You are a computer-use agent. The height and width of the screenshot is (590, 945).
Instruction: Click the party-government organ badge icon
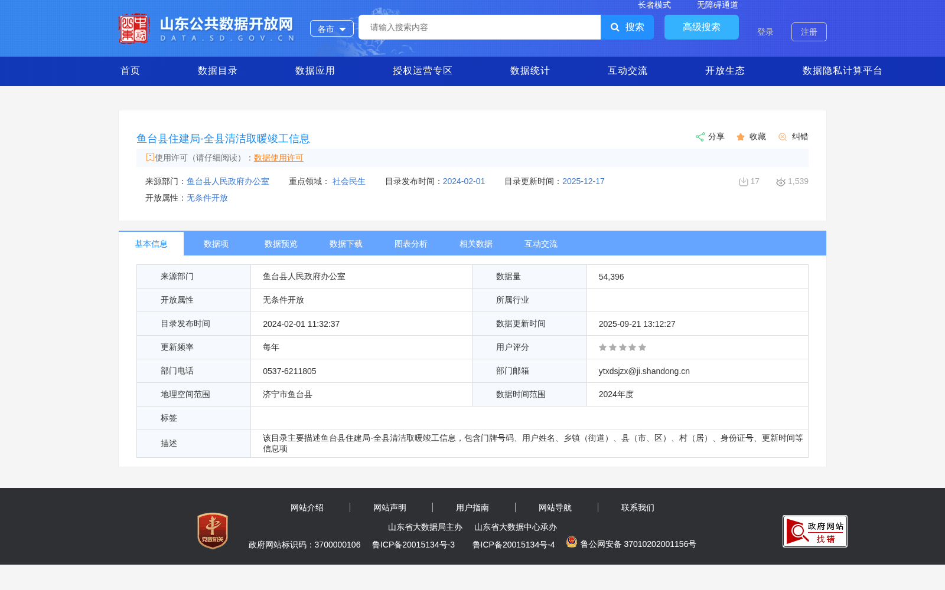[x=213, y=530]
